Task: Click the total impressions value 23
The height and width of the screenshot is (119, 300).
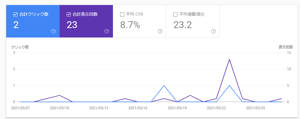Action: (x=72, y=25)
